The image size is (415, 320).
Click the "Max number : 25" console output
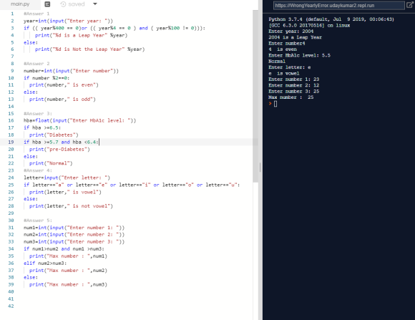click(291, 97)
